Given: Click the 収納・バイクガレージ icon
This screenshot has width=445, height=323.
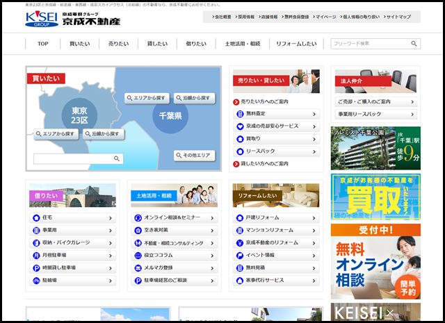Looking at the screenshot, I should point(36,242).
